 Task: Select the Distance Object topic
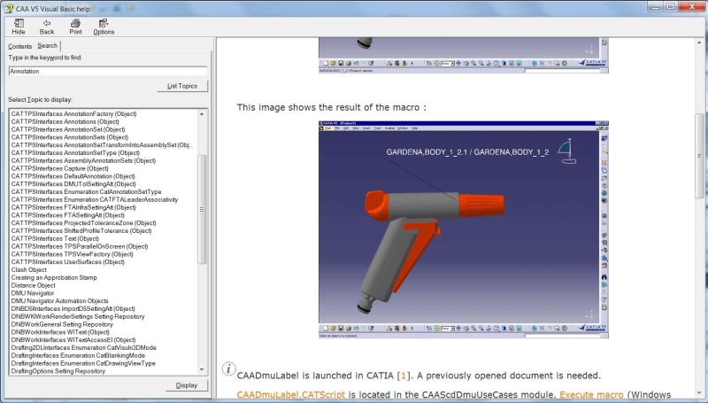(x=33, y=285)
